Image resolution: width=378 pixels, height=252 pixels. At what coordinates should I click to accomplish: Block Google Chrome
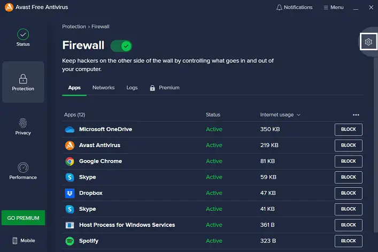349,162
